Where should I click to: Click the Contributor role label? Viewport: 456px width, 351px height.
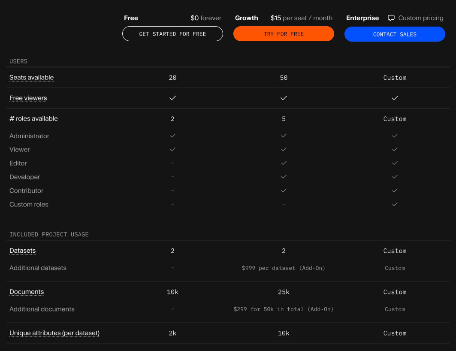(x=26, y=191)
